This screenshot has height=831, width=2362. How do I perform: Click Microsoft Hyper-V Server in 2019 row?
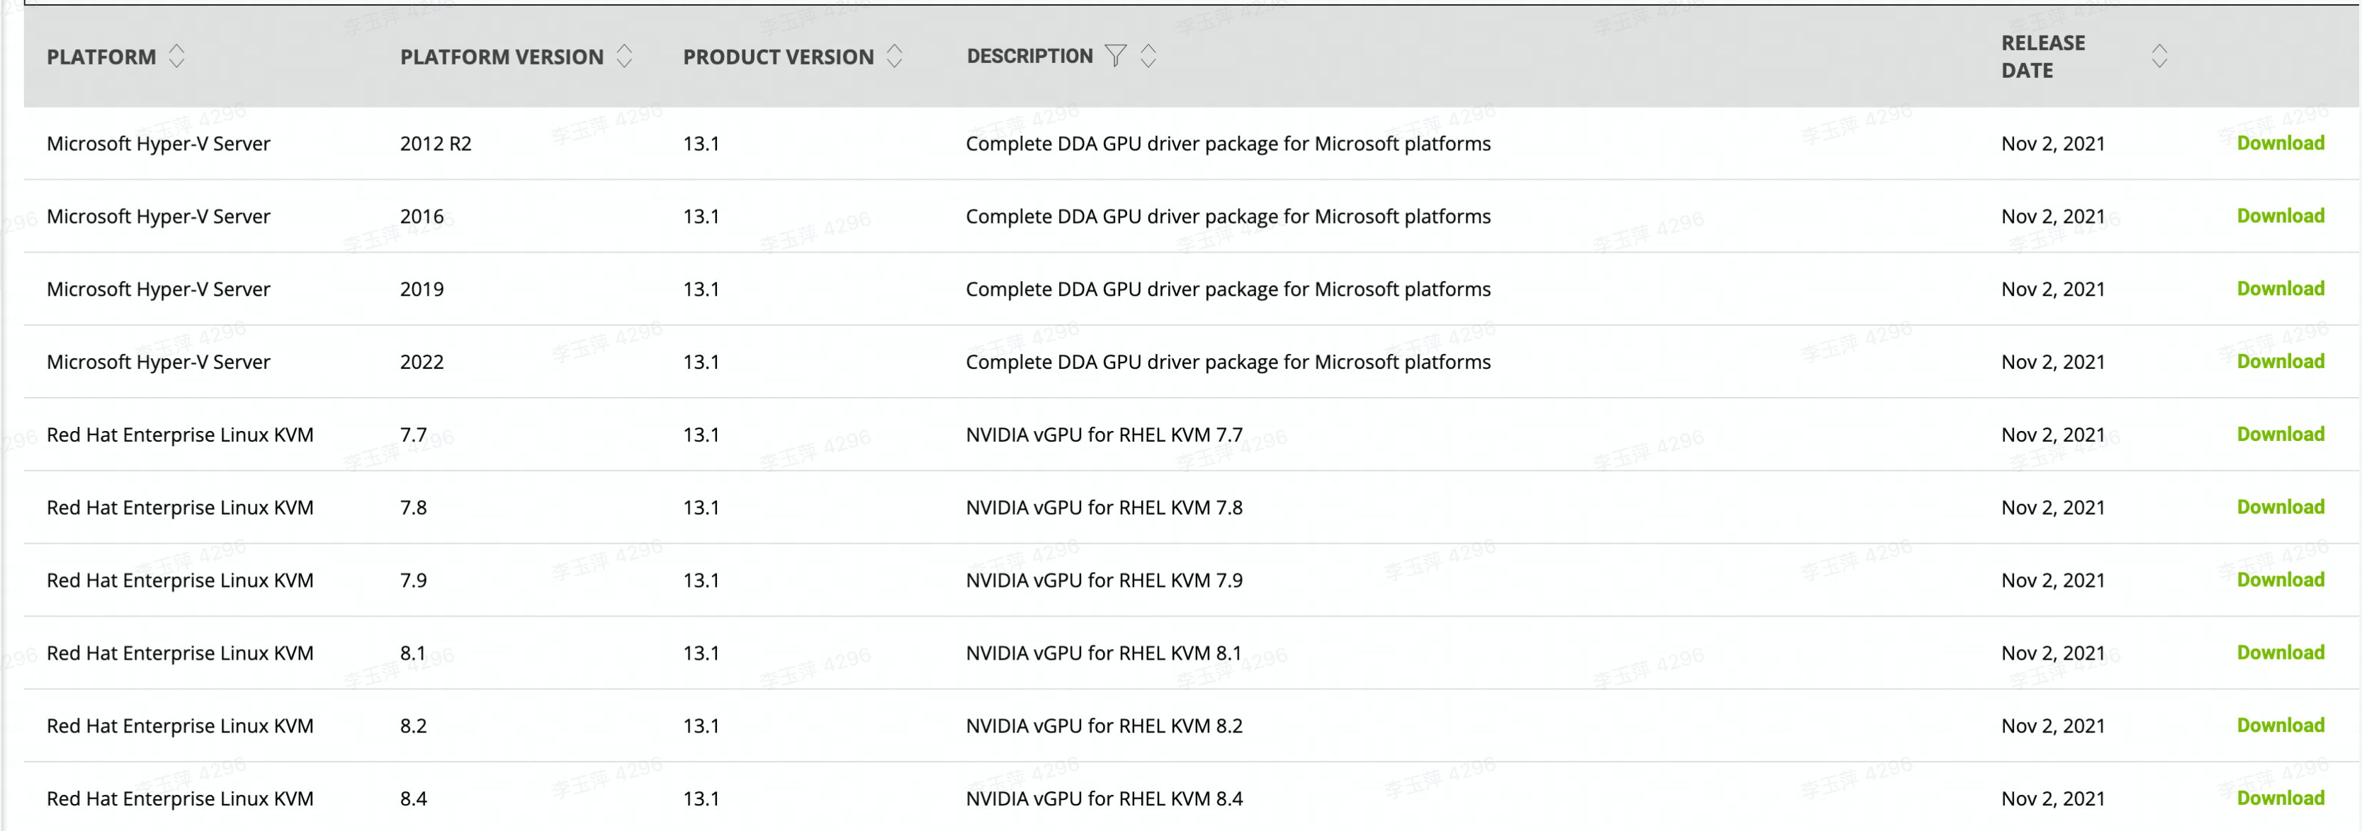(x=159, y=290)
